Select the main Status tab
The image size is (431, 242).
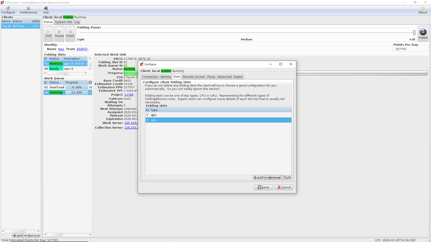tap(48, 22)
